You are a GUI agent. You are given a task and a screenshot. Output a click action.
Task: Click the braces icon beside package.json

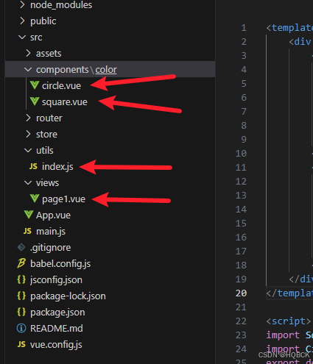(21, 312)
